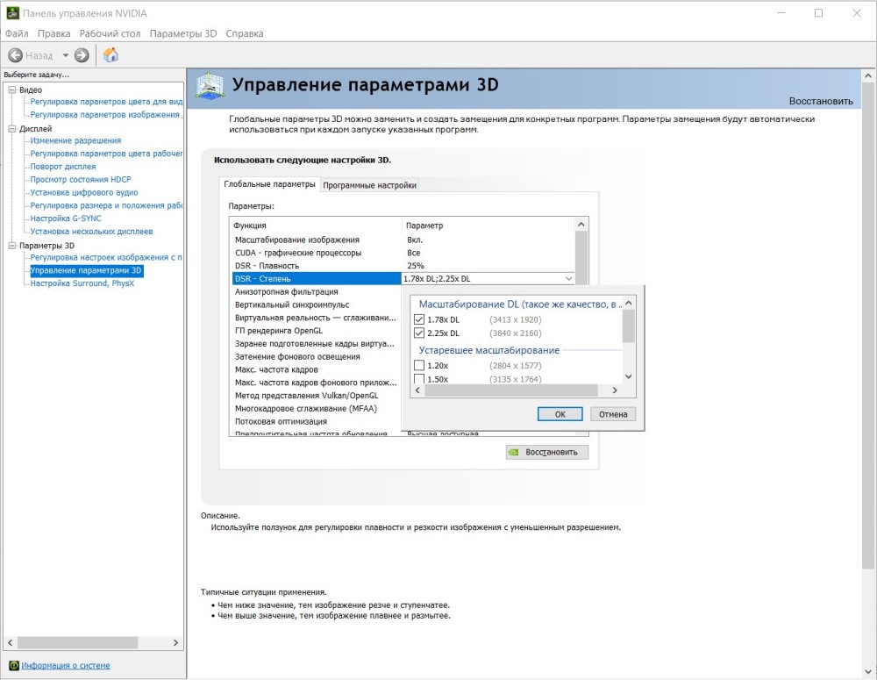Switch to the Глобальные параметры tab
Image resolution: width=877 pixels, height=680 pixels.
(269, 184)
